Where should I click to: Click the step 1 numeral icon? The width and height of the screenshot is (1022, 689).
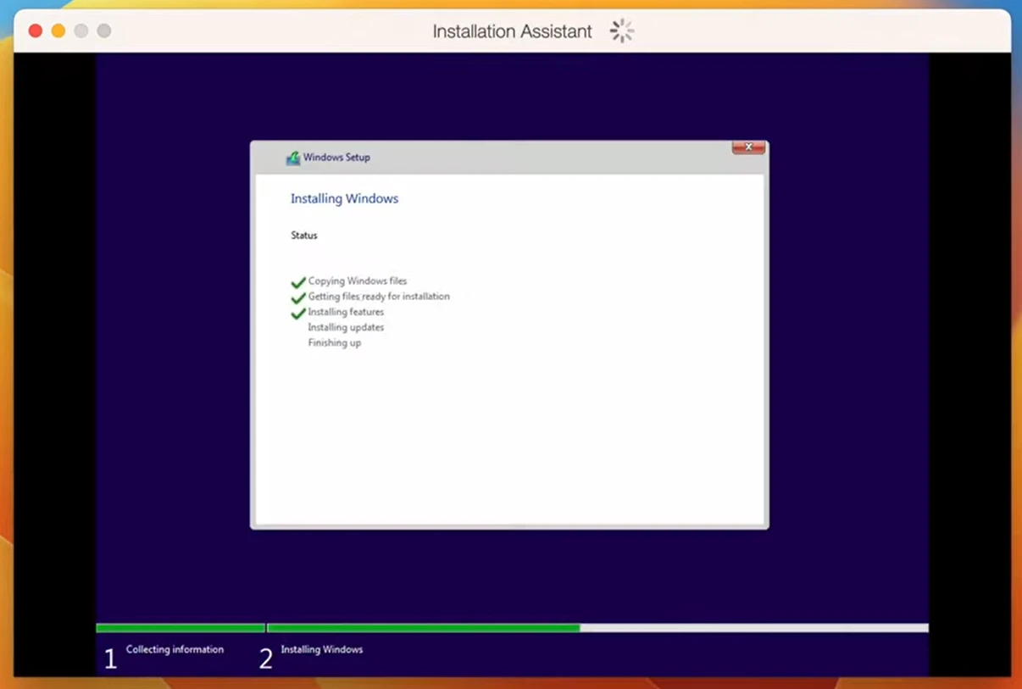[110, 658]
